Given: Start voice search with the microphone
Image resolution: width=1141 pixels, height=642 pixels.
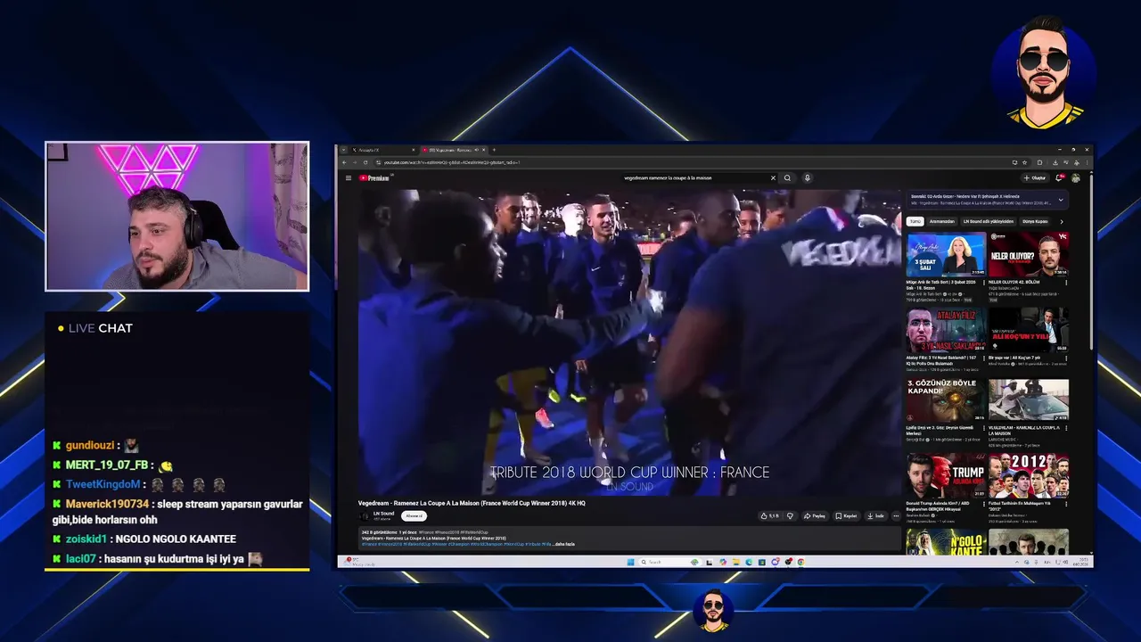Looking at the screenshot, I should click(808, 177).
